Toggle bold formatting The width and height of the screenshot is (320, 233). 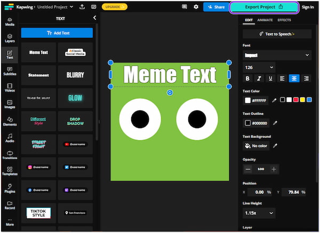(247, 78)
